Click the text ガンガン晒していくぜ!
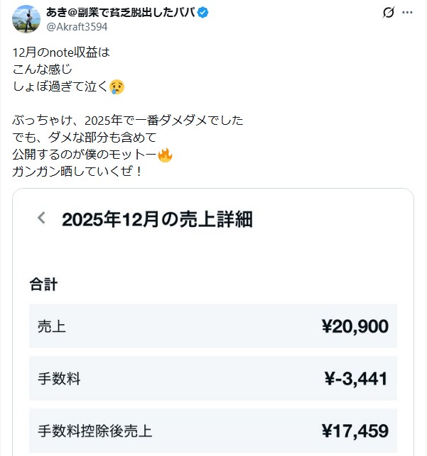427x456 pixels. (x=77, y=172)
